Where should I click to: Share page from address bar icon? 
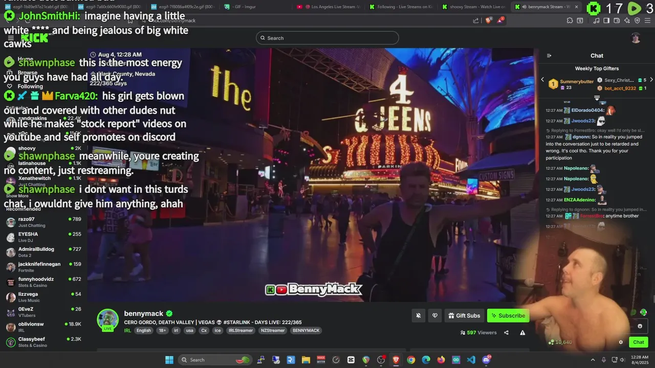coord(476,20)
